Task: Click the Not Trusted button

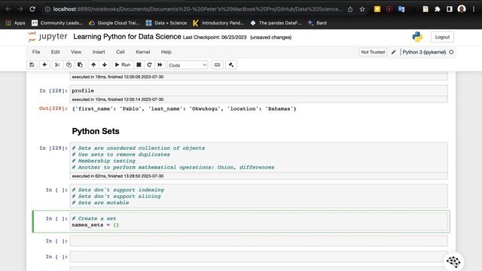Action: [373, 52]
